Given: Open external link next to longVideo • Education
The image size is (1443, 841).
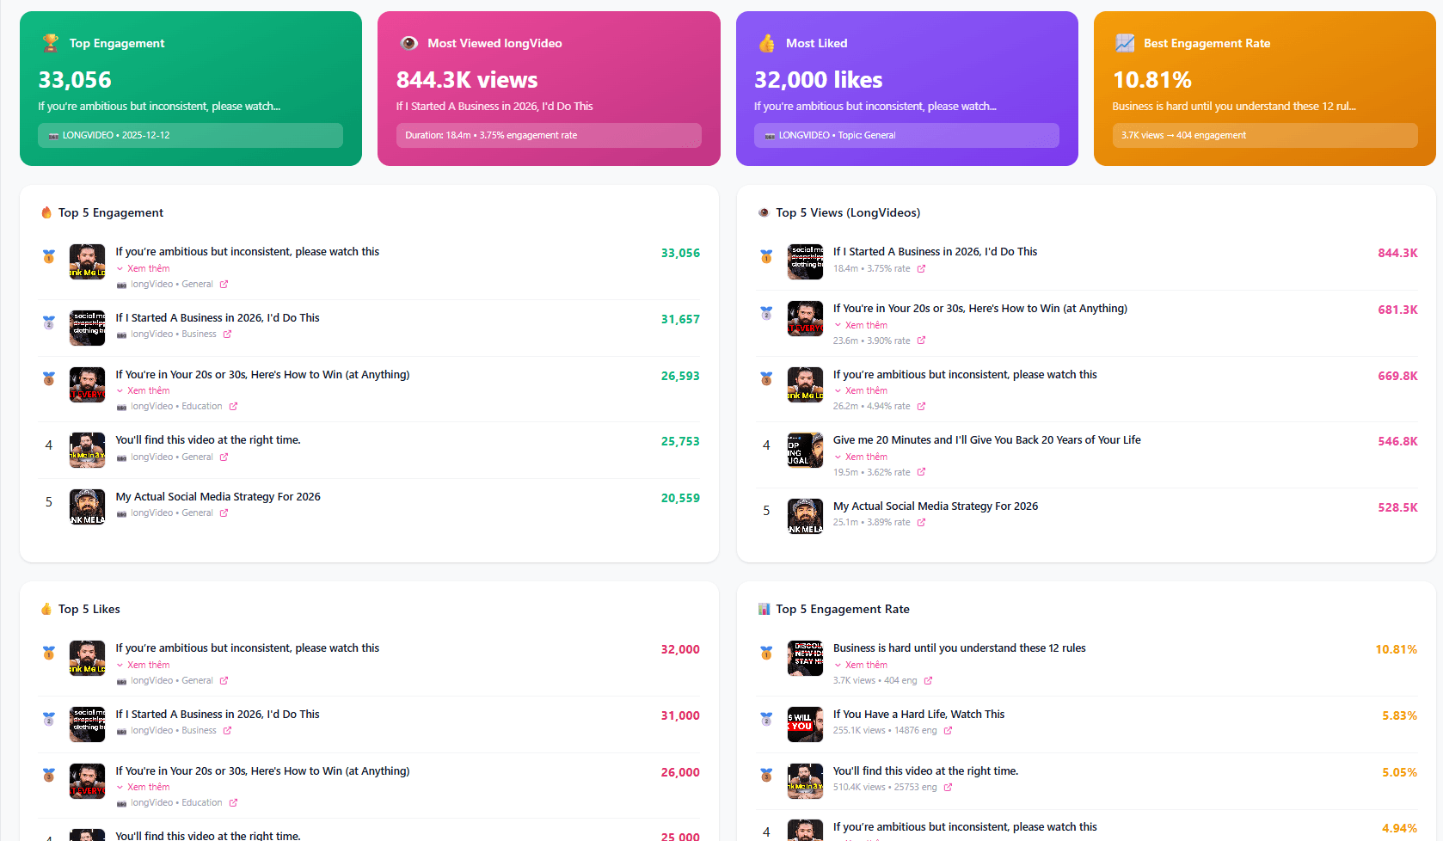Looking at the screenshot, I should click(234, 405).
